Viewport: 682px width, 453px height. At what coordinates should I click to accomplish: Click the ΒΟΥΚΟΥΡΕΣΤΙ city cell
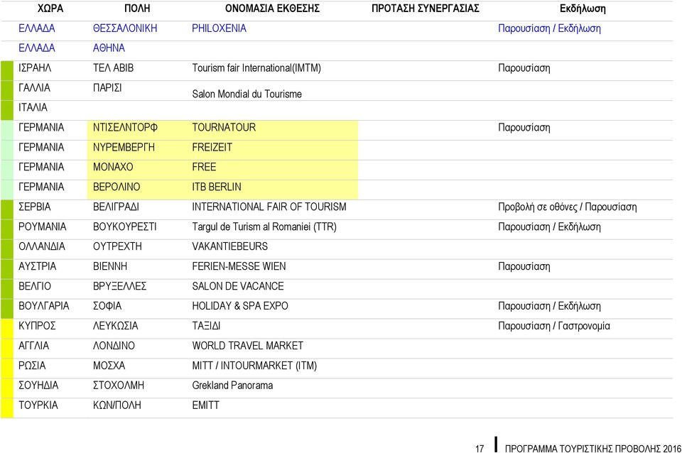(124, 227)
